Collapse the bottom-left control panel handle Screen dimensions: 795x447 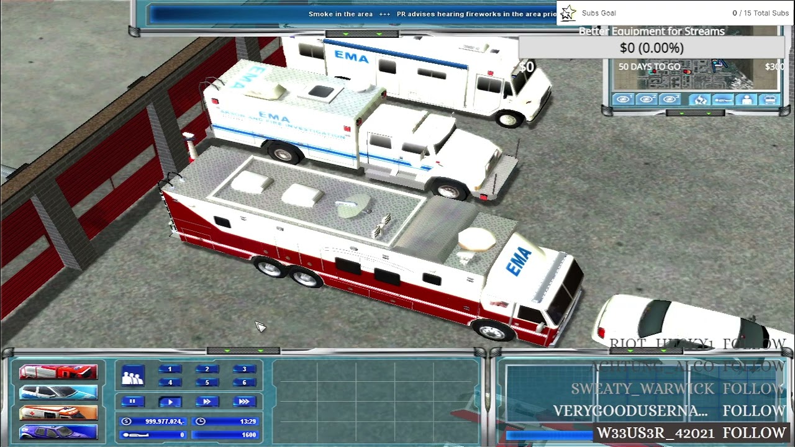[x=243, y=351]
